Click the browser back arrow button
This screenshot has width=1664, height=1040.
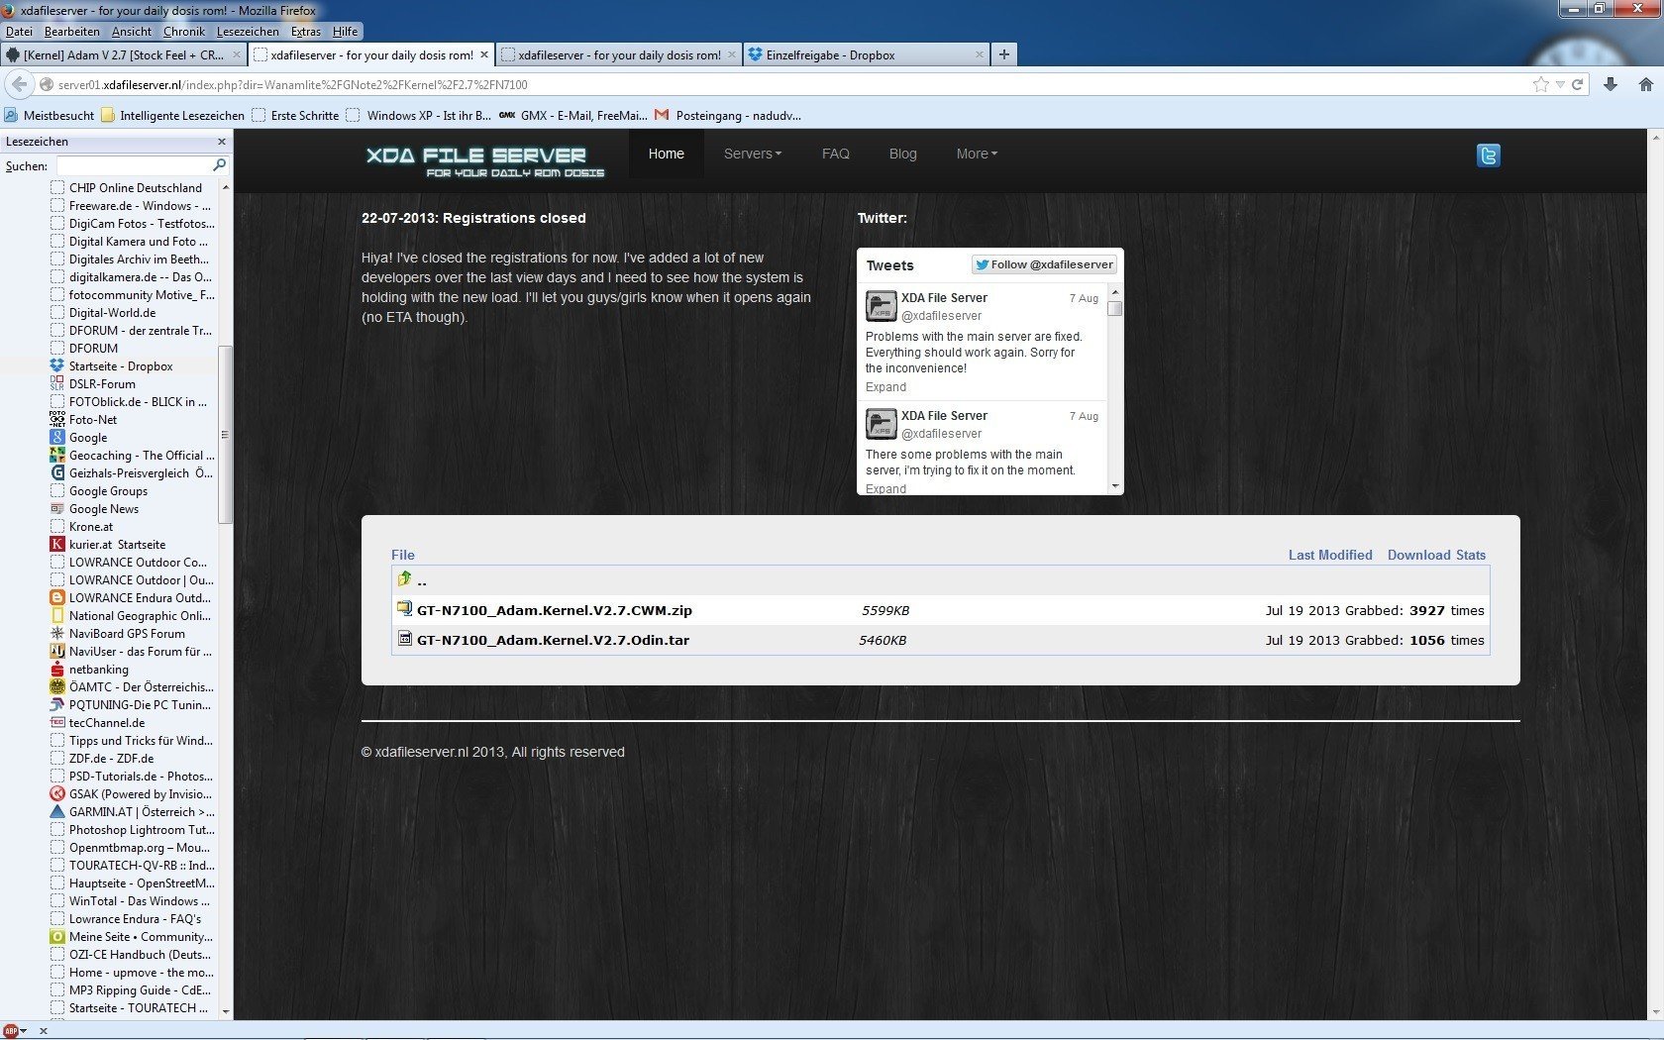pyautogui.click(x=19, y=84)
